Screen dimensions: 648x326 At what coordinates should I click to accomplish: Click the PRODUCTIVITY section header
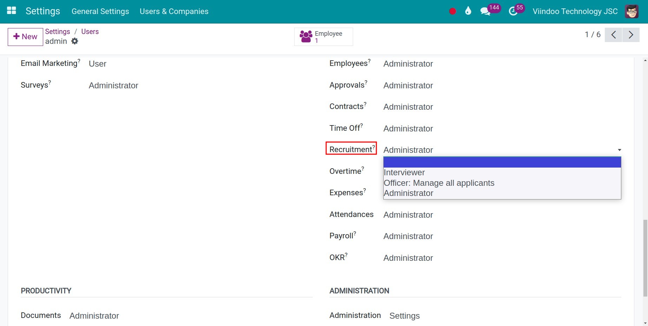click(x=46, y=291)
